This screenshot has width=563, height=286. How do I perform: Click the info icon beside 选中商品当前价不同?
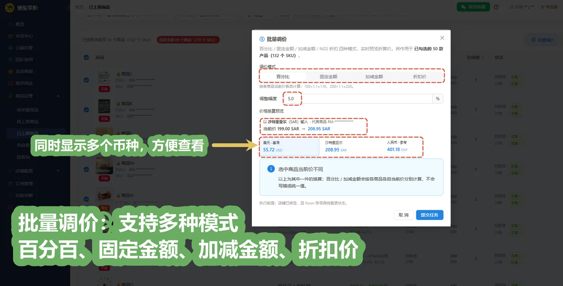pyautogui.click(x=271, y=169)
